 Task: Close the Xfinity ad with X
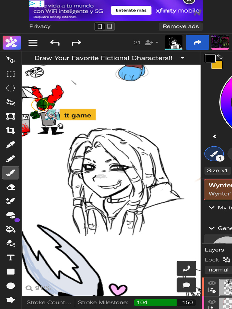(189, 1)
